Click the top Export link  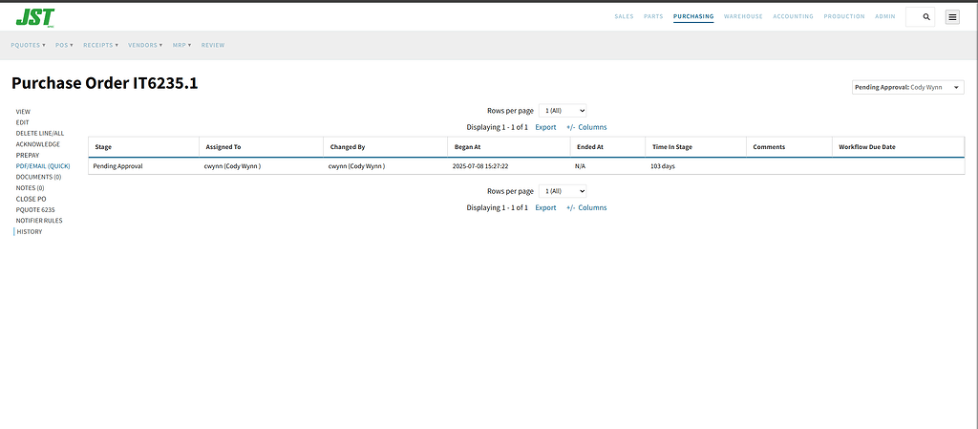[x=545, y=127]
